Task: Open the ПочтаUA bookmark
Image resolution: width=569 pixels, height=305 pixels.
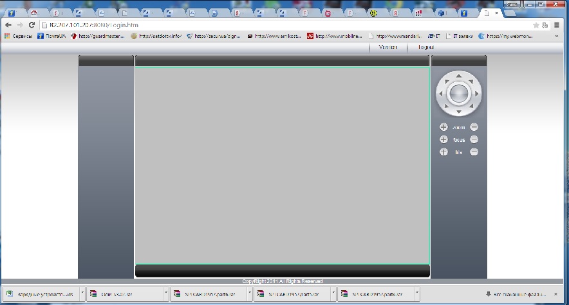Action: (52, 36)
